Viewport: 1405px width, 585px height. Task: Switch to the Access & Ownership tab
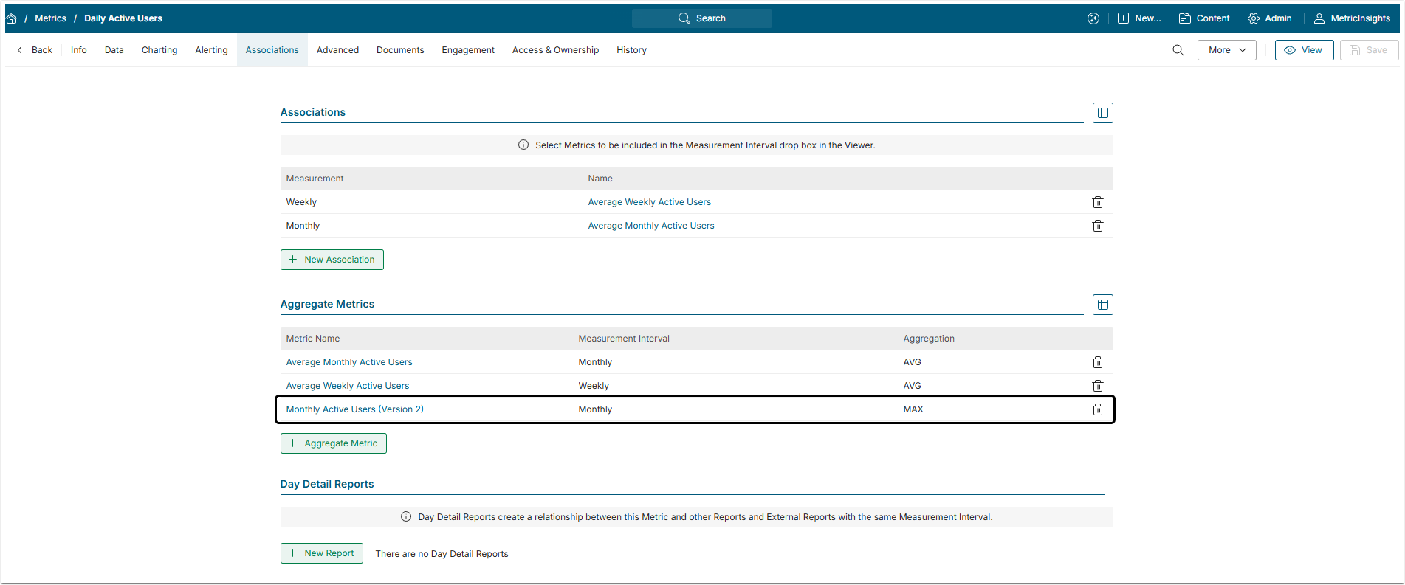click(x=555, y=50)
